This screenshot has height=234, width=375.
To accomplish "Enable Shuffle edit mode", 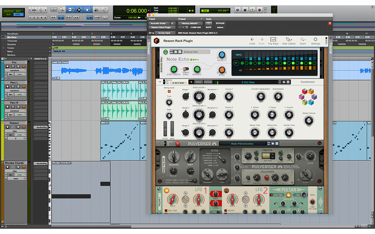I will [8, 11].
